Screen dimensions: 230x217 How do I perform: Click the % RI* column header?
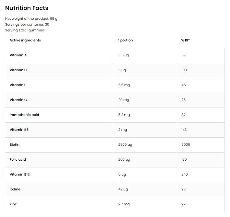tap(185, 40)
